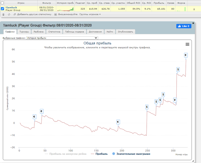Click the count value 325
Viewport: 201px width, 163px height.
point(83,9)
